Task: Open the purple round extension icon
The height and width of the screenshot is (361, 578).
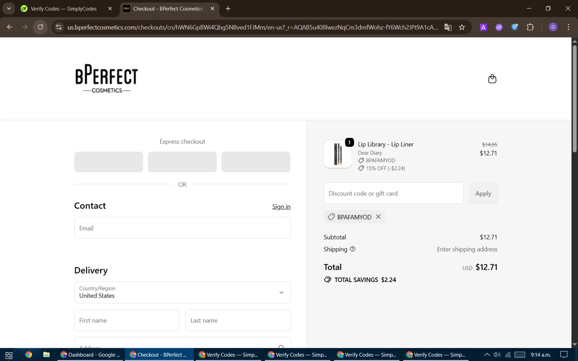Action: pos(499,27)
